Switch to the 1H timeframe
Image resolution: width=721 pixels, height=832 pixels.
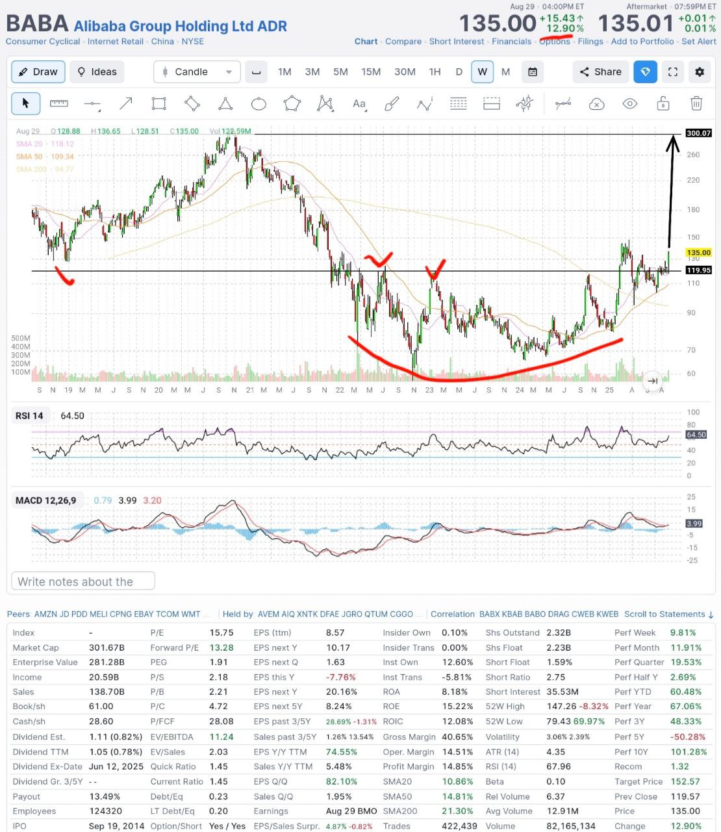click(435, 72)
